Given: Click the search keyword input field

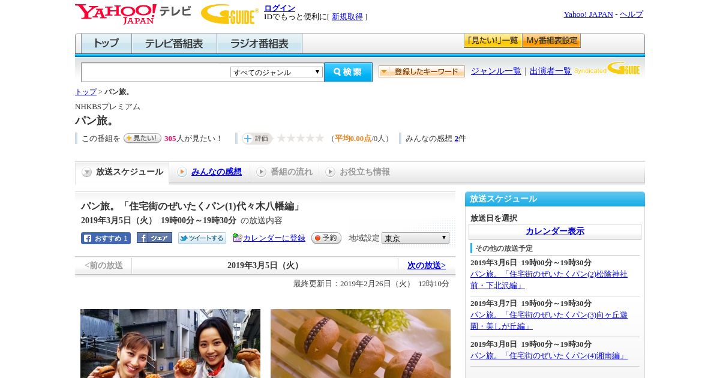Looking at the screenshot, I should [x=155, y=72].
